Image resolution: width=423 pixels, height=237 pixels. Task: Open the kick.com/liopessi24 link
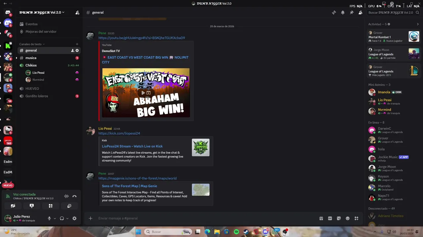pyautogui.click(x=119, y=133)
